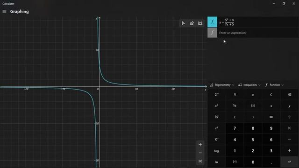Insert the pi constant key
The image size is (299, 168).
pos(235,94)
